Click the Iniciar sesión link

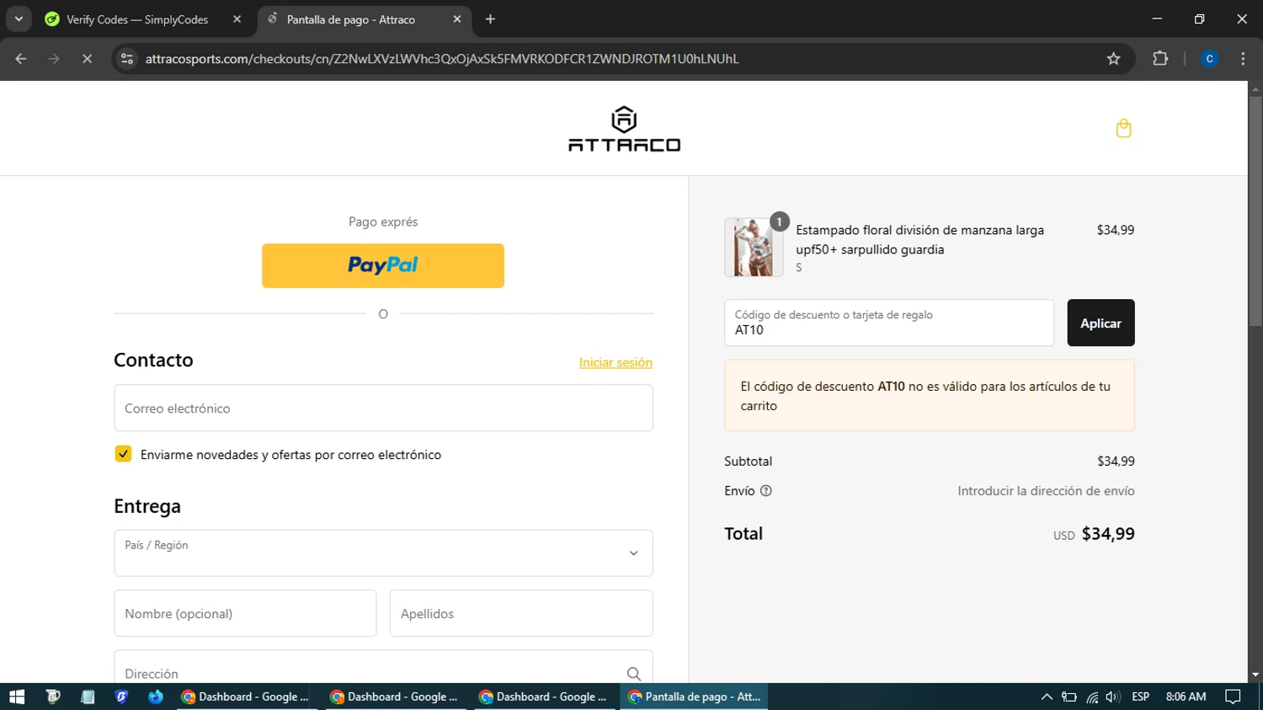616,362
